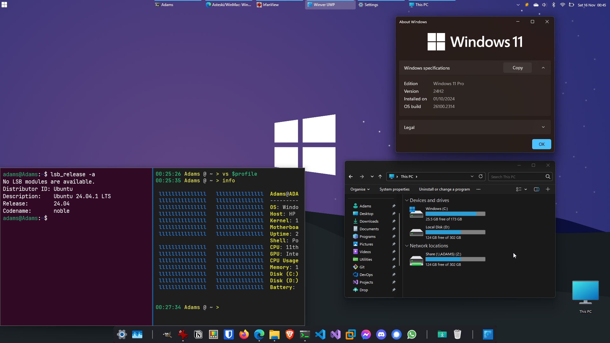
Task: Open Microsoft Edge in the dock
Action: [259, 334]
